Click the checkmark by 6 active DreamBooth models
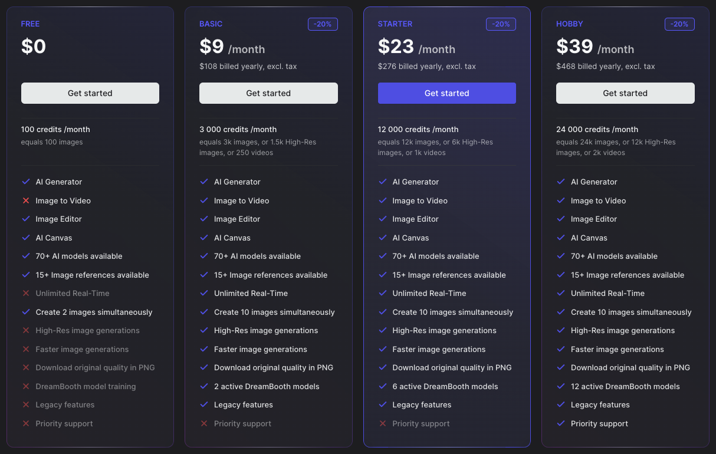Screen dimensions: 716x454 click(x=383, y=386)
